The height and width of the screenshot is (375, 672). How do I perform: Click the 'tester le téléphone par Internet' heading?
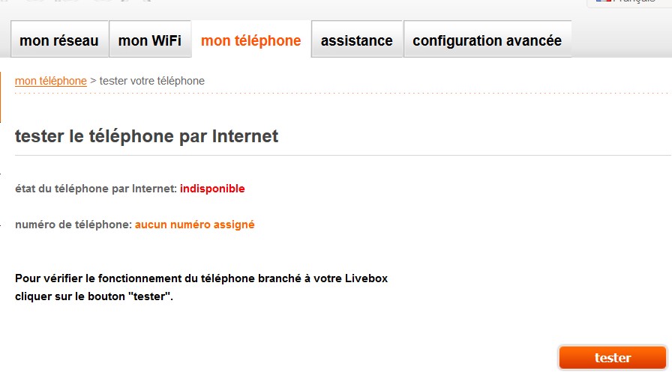[x=146, y=136]
